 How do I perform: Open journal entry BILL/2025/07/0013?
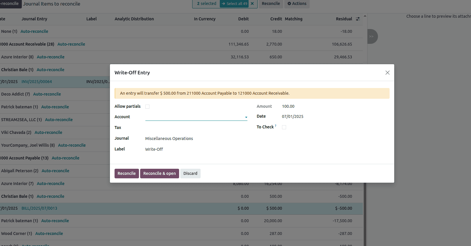click(x=39, y=208)
